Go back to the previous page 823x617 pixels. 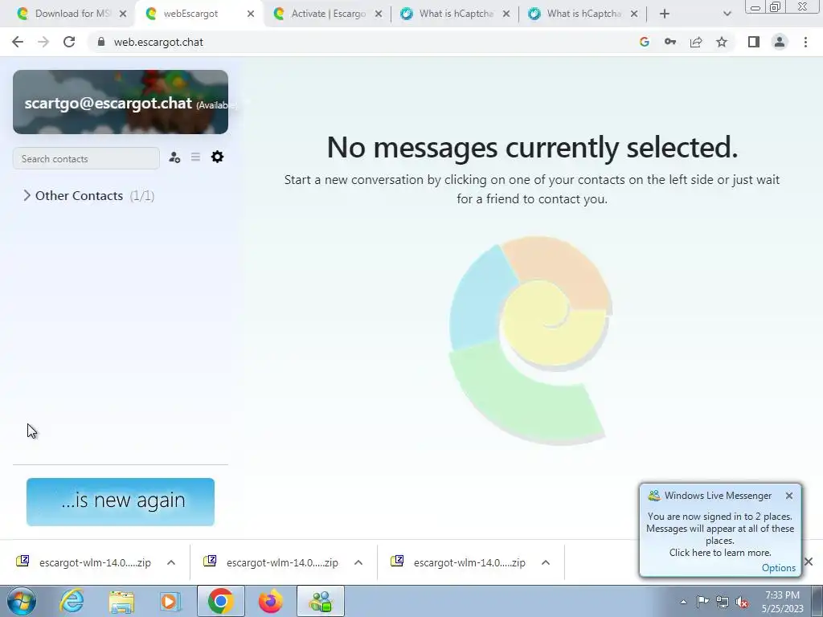(18, 42)
